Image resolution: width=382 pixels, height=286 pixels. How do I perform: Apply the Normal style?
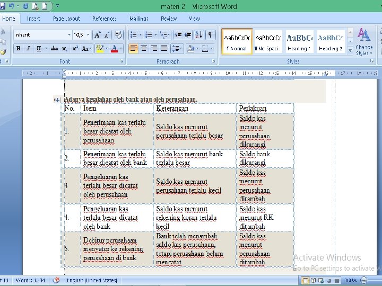(x=237, y=42)
